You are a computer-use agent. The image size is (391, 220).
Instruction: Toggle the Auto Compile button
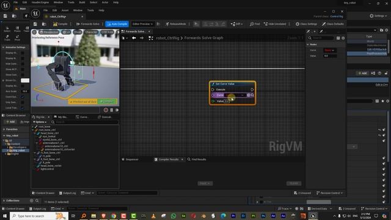point(117,24)
